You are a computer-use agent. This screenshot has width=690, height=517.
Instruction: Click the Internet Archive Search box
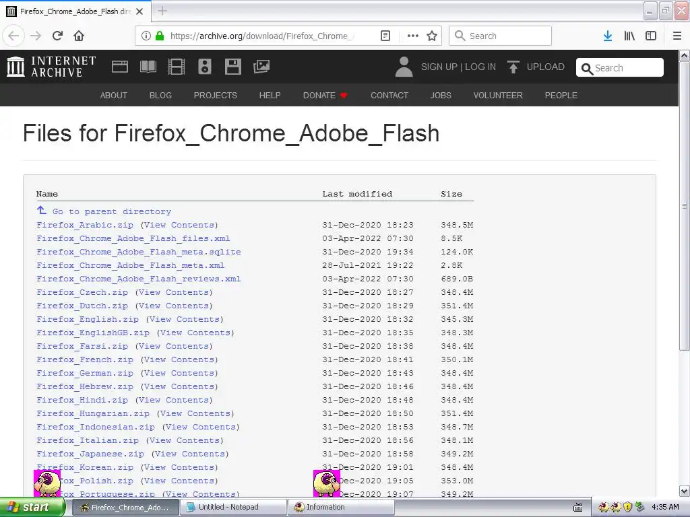620,68
